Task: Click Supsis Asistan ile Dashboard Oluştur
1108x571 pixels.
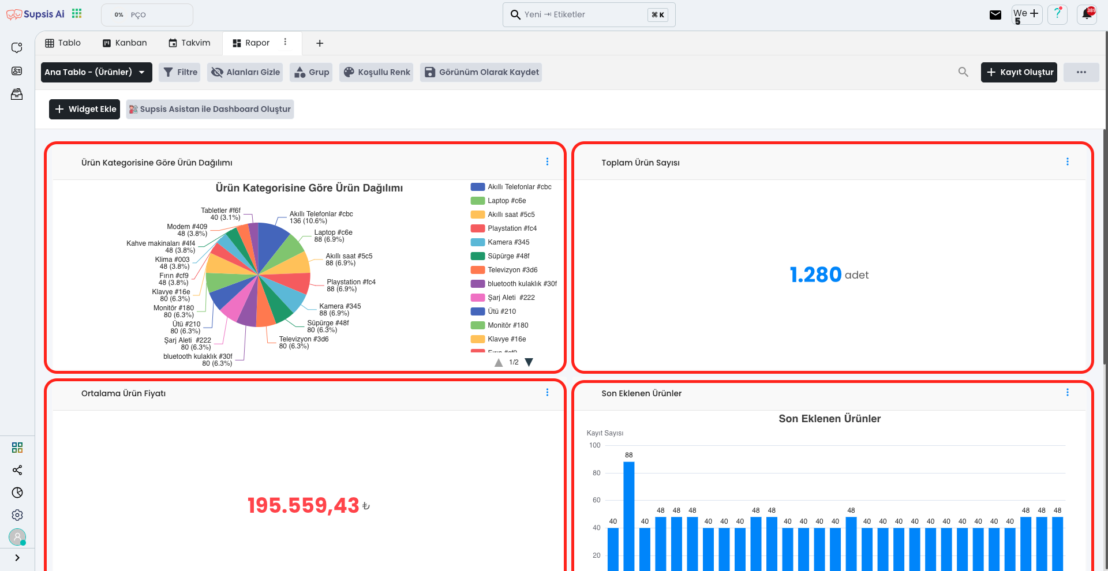Action: click(210, 109)
